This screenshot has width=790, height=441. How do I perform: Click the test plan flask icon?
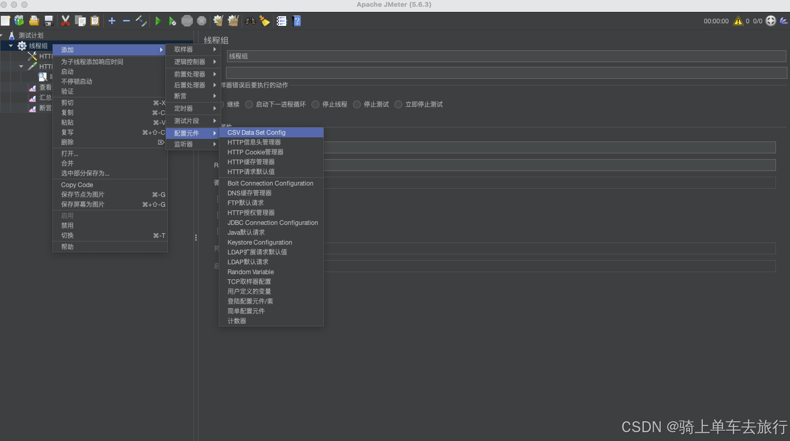point(12,35)
